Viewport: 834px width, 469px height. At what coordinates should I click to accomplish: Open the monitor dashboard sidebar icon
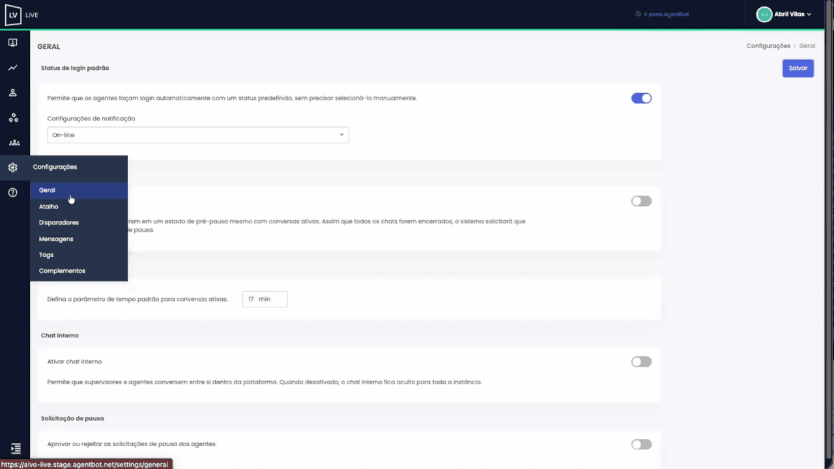pyautogui.click(x=12, y=43)
